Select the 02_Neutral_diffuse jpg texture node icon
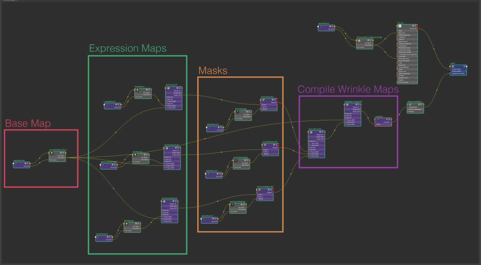The height and width of the screenshot is (265, 481). [x=359, y=40]
